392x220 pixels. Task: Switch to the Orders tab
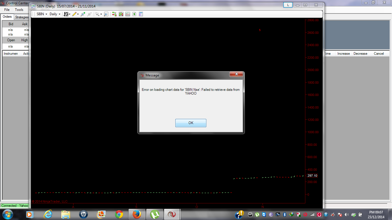tap(7, 17)
